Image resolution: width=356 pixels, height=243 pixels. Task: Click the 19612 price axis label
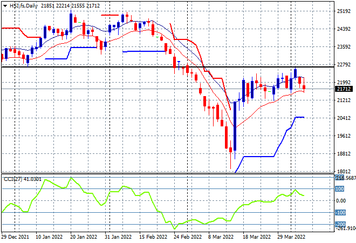[344, 136]
